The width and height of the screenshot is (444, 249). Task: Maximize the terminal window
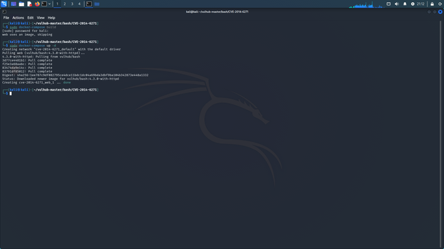[435, 12]
